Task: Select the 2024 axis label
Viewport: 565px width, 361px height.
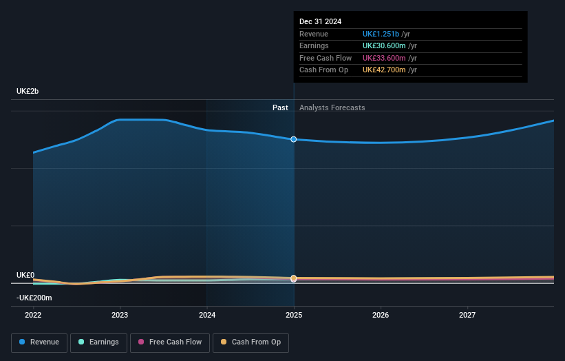Action: [x=207, y=316]
